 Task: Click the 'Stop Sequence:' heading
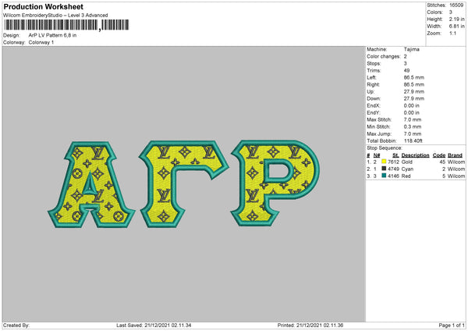click(x=385, y=148)
